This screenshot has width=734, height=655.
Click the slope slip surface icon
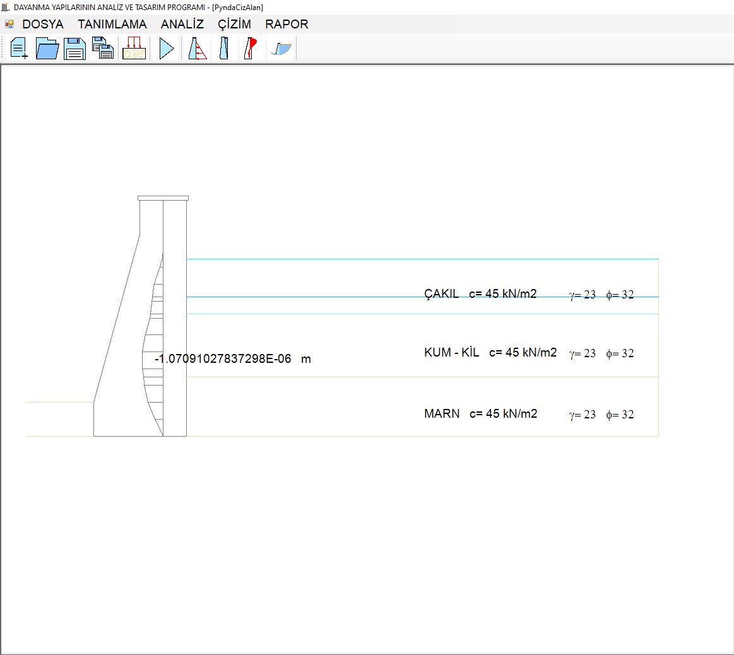(x=281, y=49)
